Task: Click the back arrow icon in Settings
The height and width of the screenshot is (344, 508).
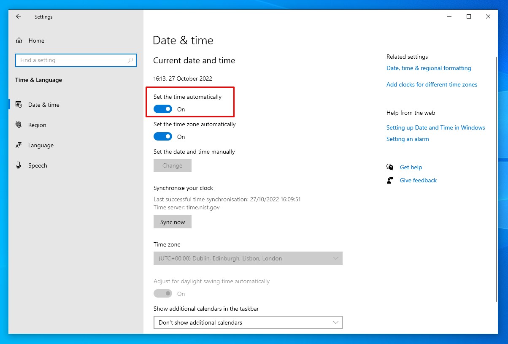Action: pyautogui.click(x=18, y=16)
